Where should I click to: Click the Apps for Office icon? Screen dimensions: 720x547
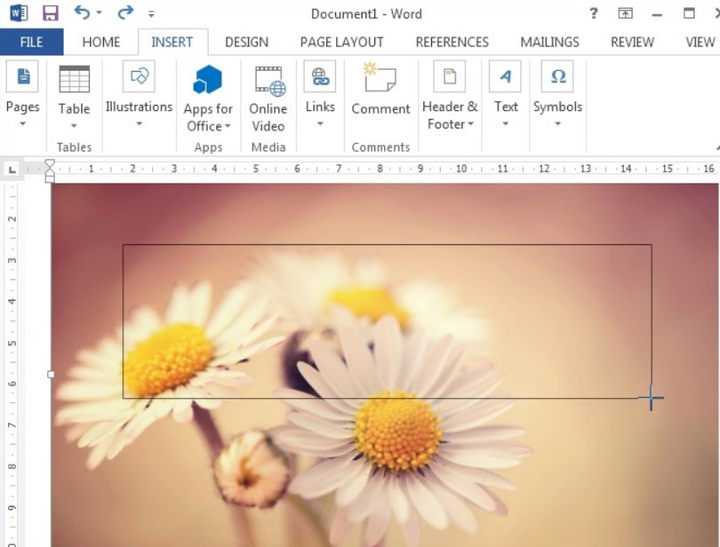tap(207, 80)
